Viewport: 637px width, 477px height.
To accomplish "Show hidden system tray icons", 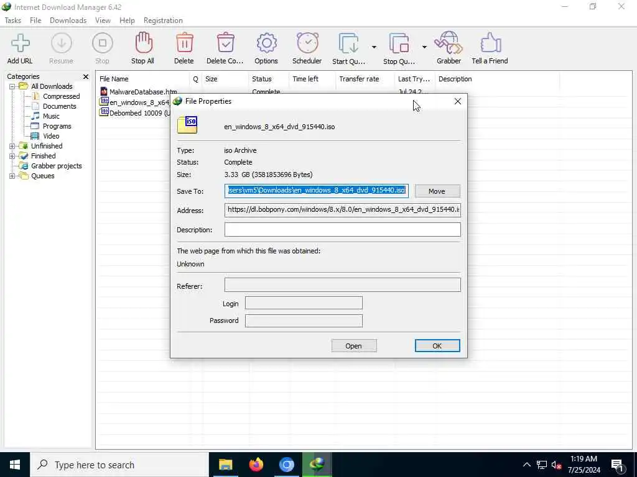I will point(526,465).
